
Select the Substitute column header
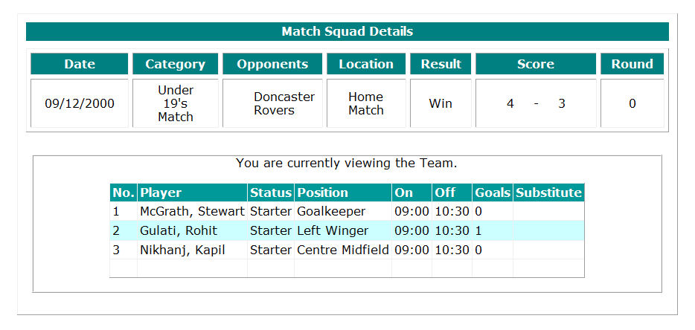548,192
